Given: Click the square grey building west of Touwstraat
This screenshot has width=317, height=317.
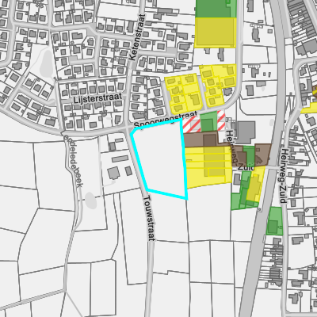Looking at the screenshot, I should coord(113,173).
